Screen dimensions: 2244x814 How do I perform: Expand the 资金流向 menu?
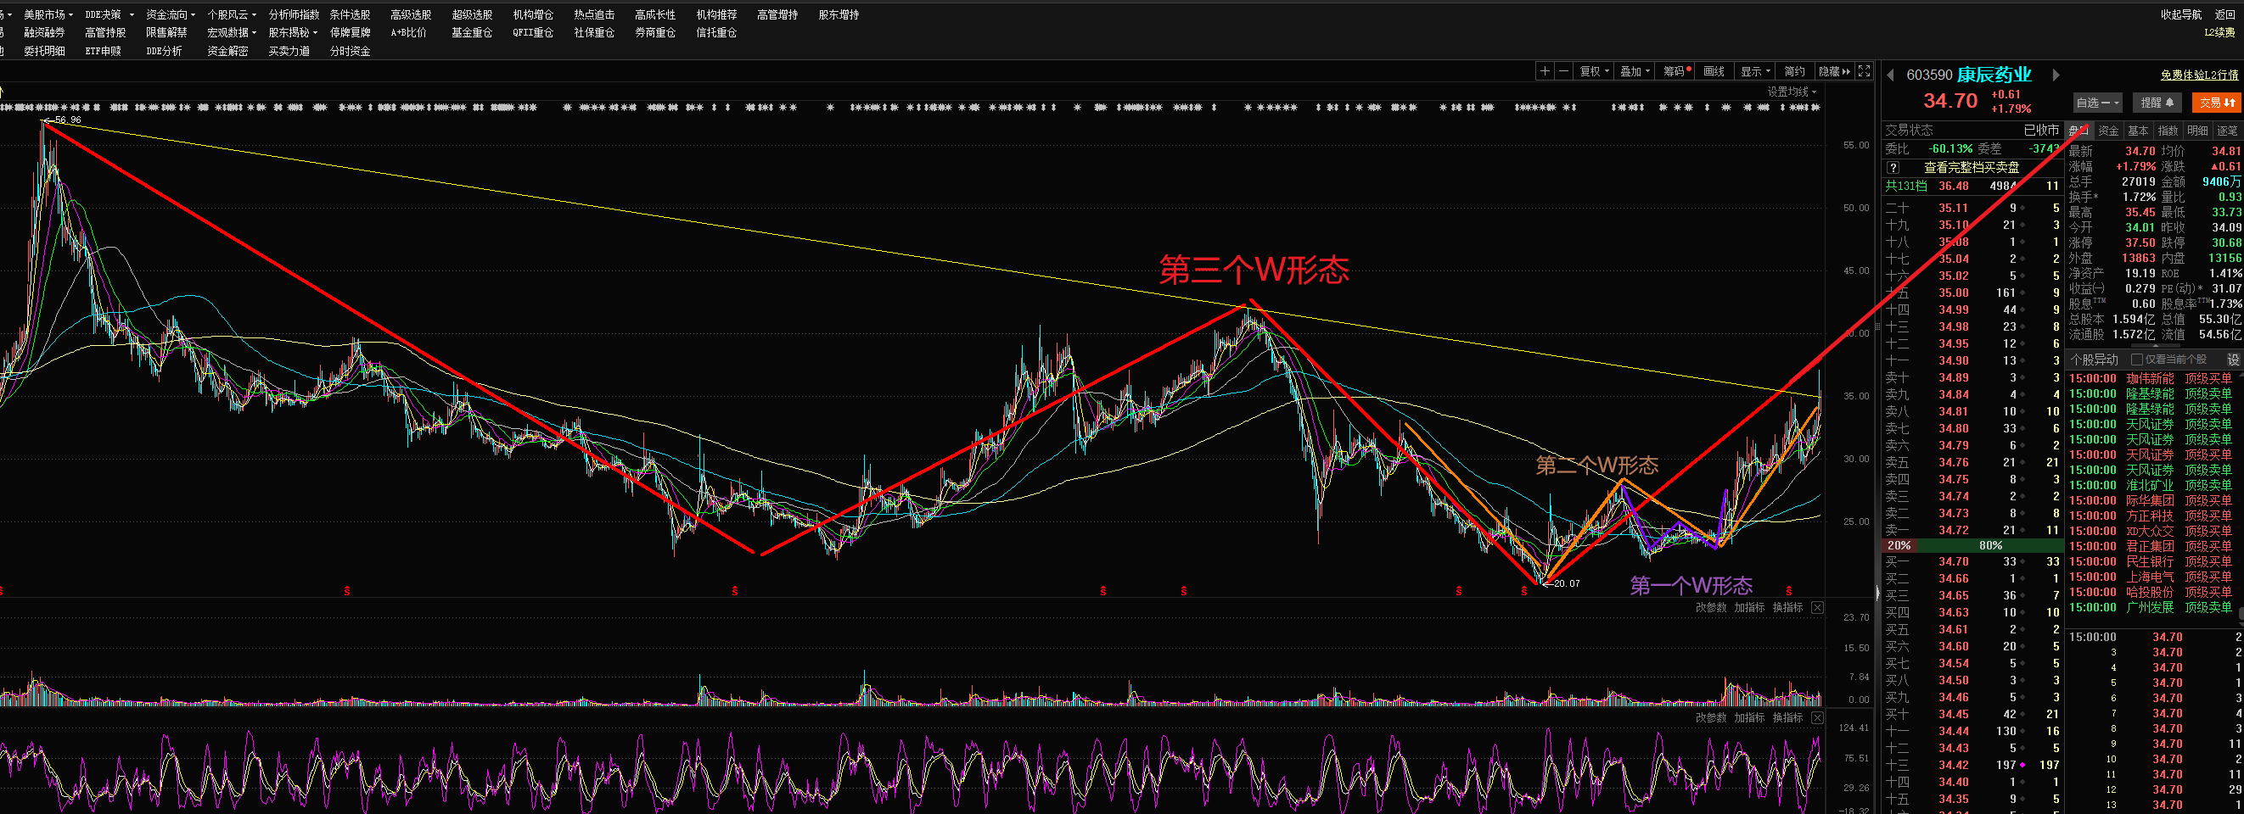click(171, 14)
